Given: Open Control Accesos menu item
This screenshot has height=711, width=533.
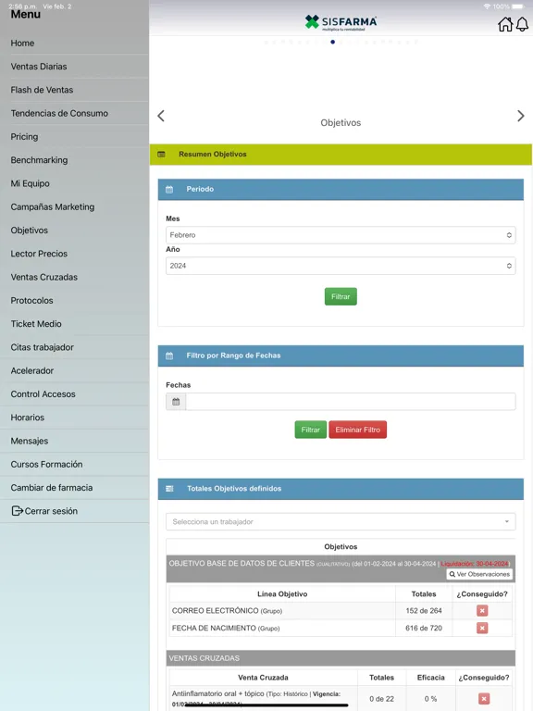Looking at the screenshot, I should [74, 394].
